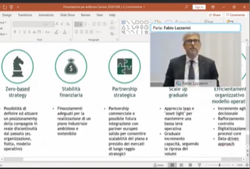The image size is (250, 169).
Task: Open the Transitions ribbon tab
Action: pyautogui.click(x=25, y=15)
